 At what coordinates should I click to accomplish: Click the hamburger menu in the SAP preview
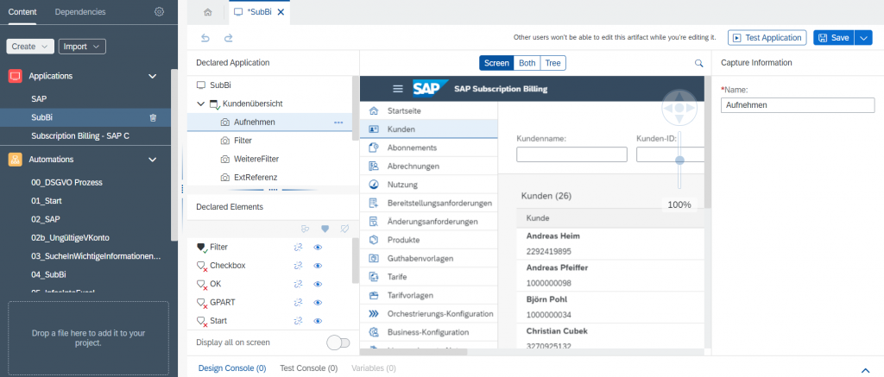pos(398,89)
